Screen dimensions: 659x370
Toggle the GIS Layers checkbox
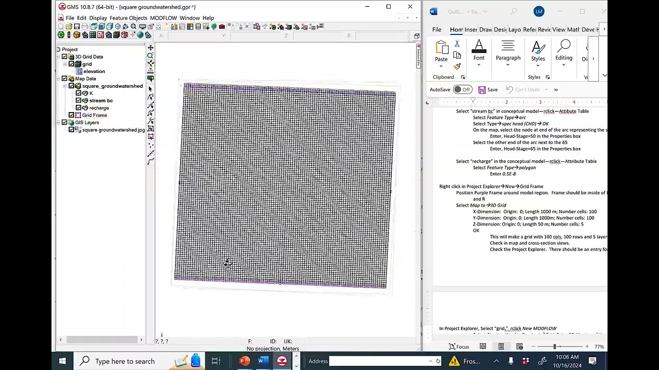coord(64,122)
